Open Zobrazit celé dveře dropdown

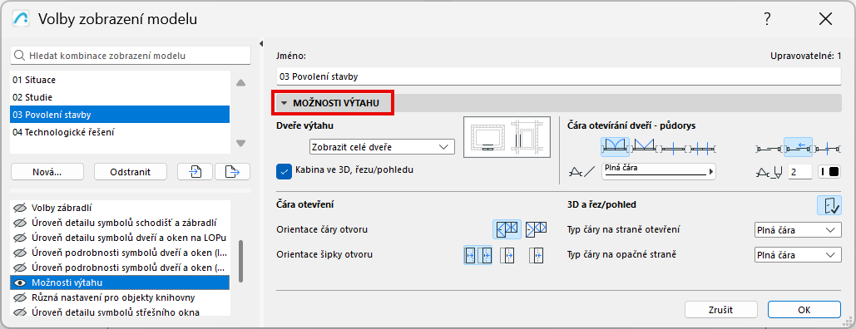click(x=382, y=147)
